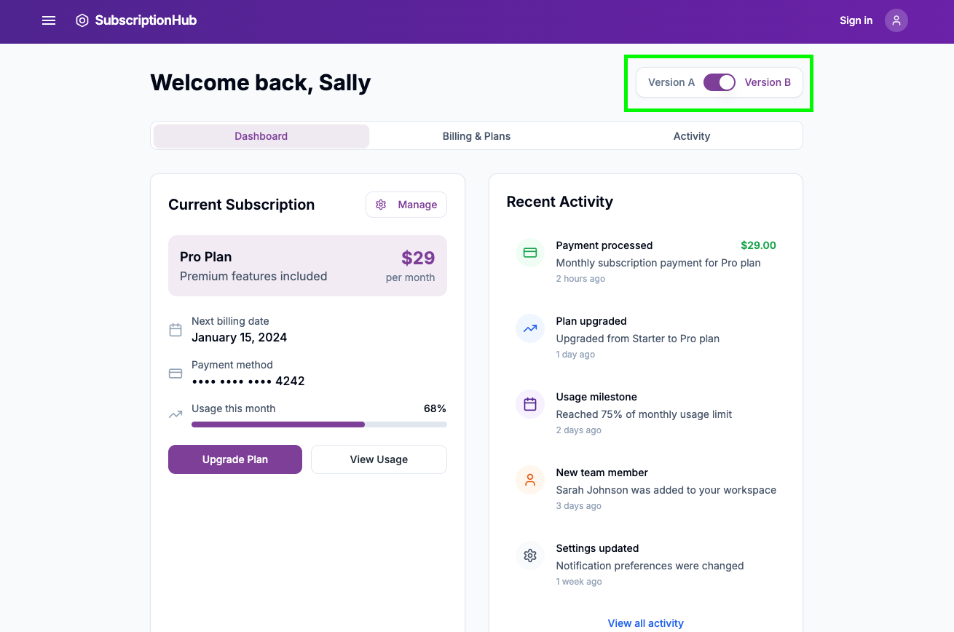Click the user avatar icon
954x632 pixels.
pos(896,20)
